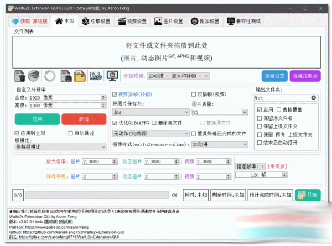Click the save file list icon
This screenshot has height=246, width=332.
[66, 76]
